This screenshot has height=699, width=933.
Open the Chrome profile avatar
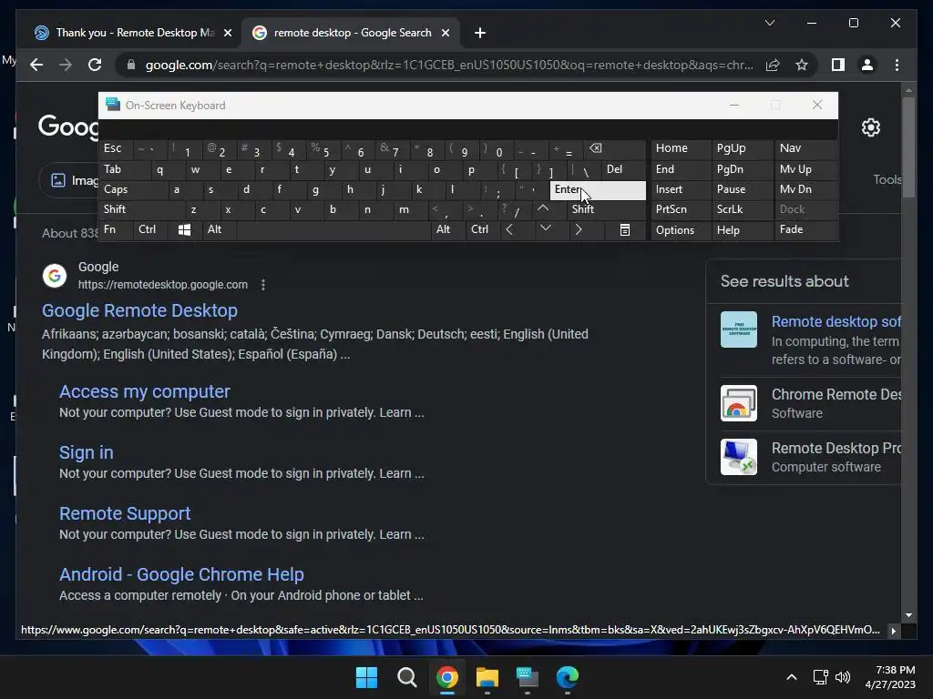point(867,65)
